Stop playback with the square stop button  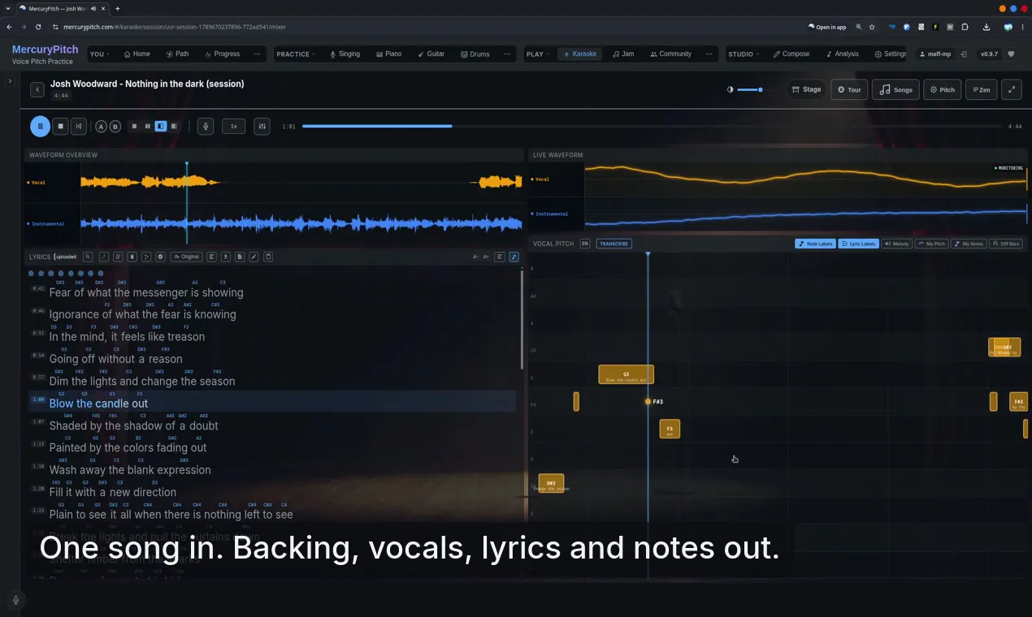pyautogui.click(x=60, y=126)
